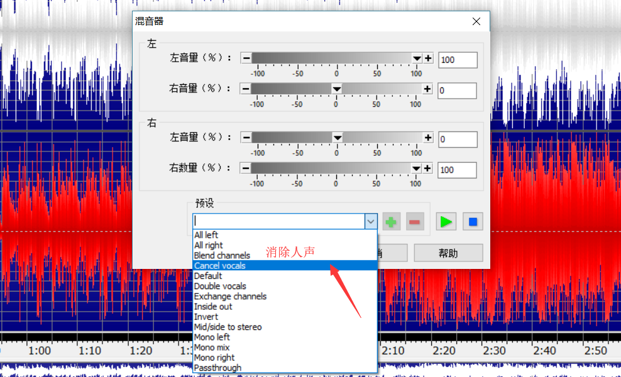This screenshot has width=621, height=377.
Task: Increase 左音量 using its plus stepper
Action: tap(427, 57)
